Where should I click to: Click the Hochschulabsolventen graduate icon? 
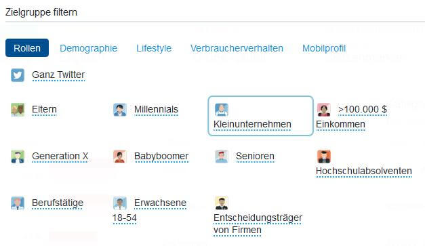(324, 157)
